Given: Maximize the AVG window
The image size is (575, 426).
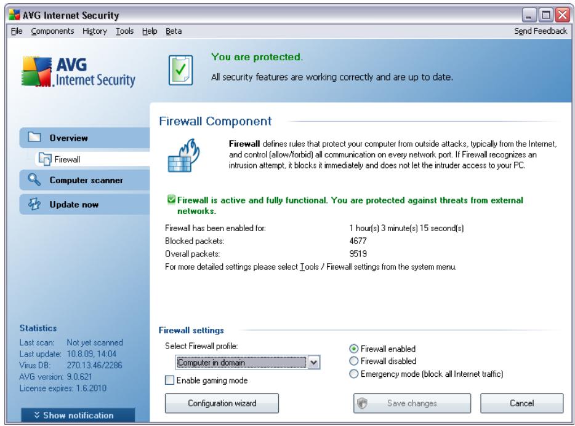Looking at the screenshot, I should [x=545, y=15].
